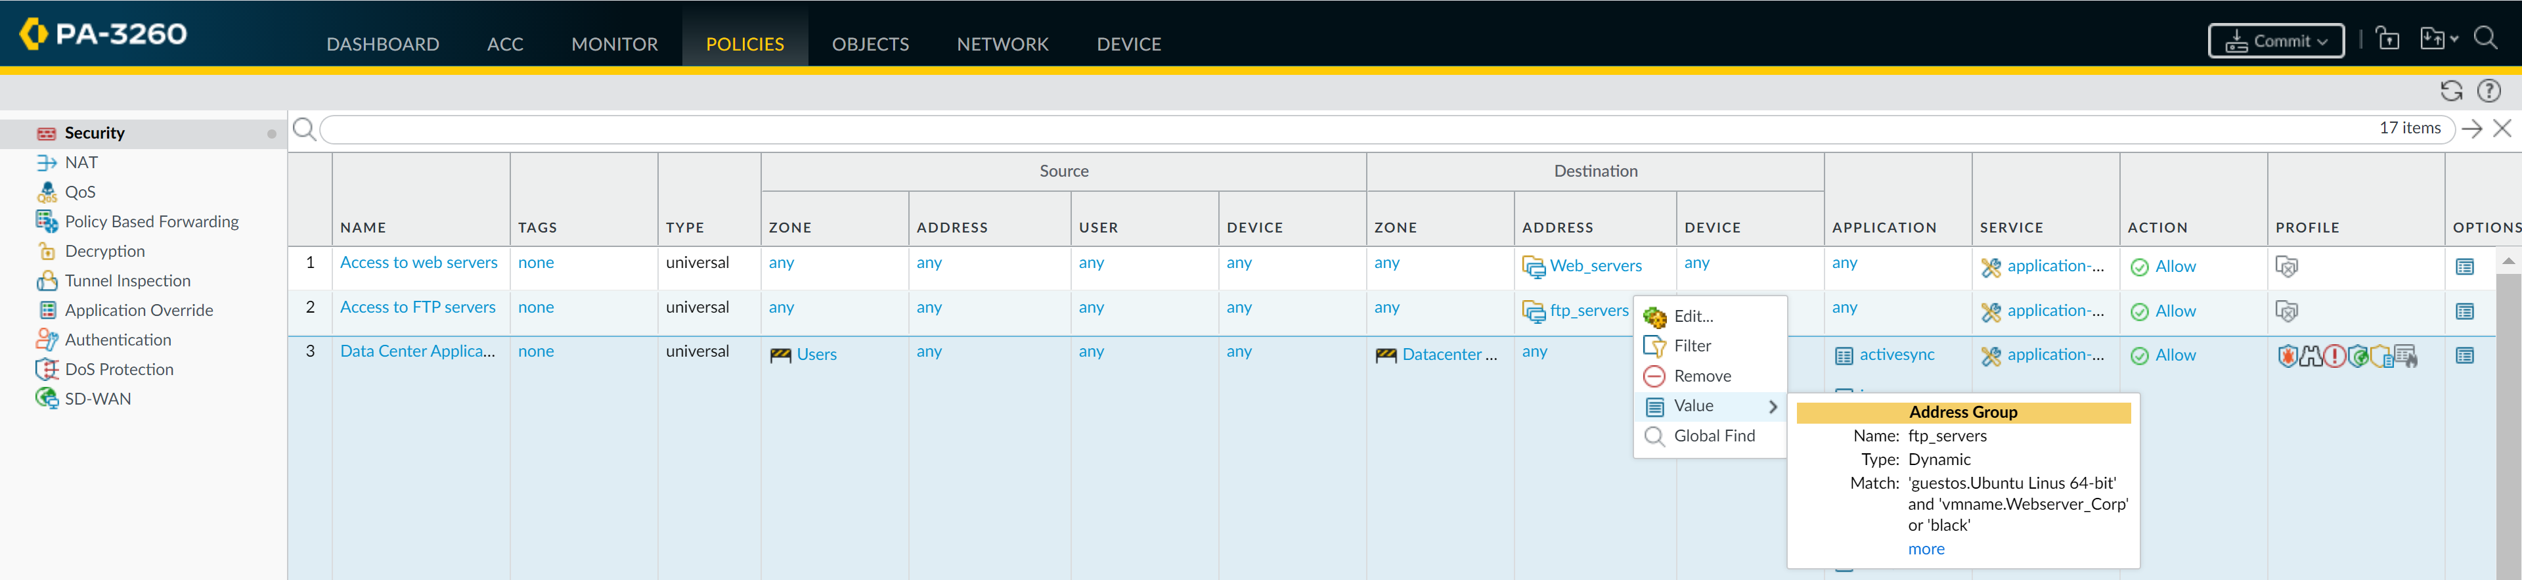Expand the Value submenu
Screen dimensions: 2522x580
pyautogui.click(x=1710, y=406)
